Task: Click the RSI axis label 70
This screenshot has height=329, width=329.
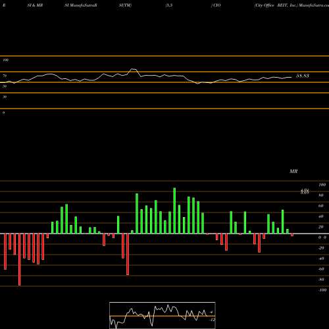Action: [x=5, y=76]
